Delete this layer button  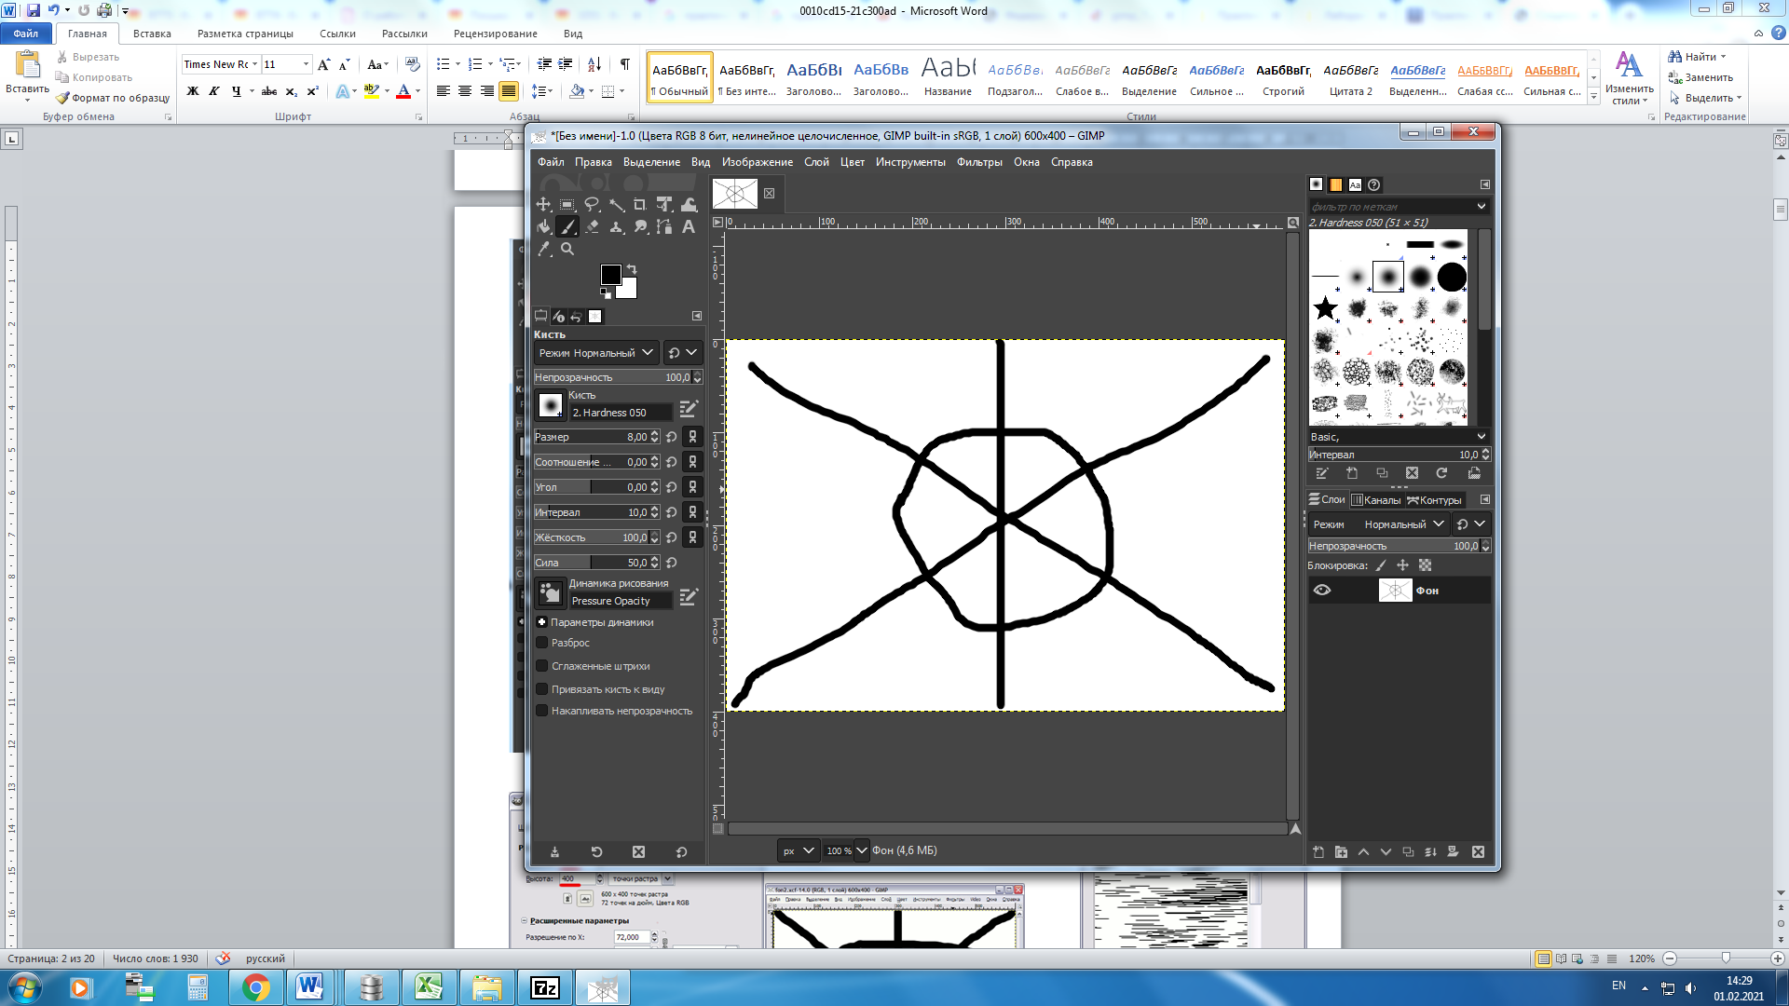pyautogui.click(x=1478, y=852)
